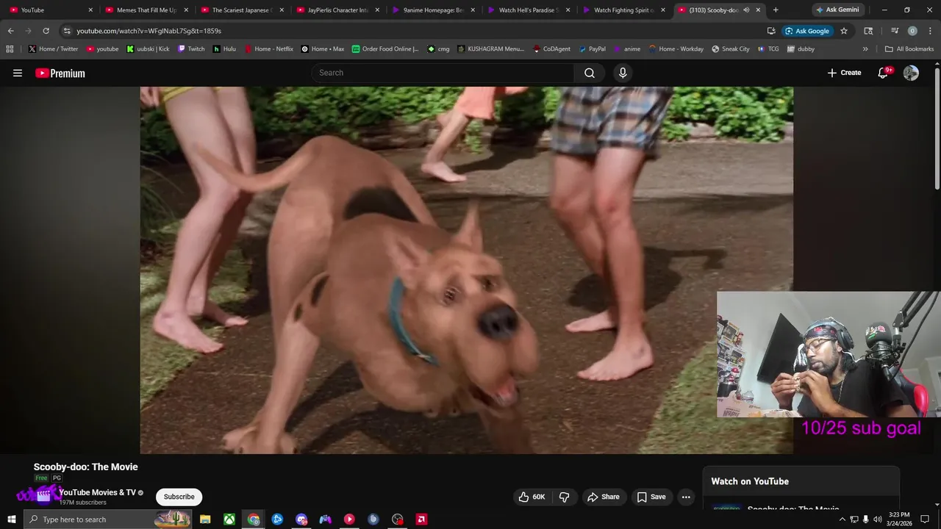Go to YouTube Premium home logo

pyautogui.click(x=60, y=73)
